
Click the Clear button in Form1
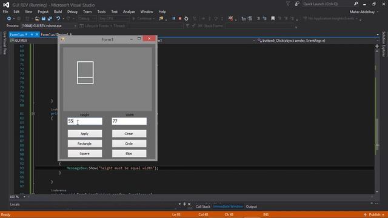point(129,134)
